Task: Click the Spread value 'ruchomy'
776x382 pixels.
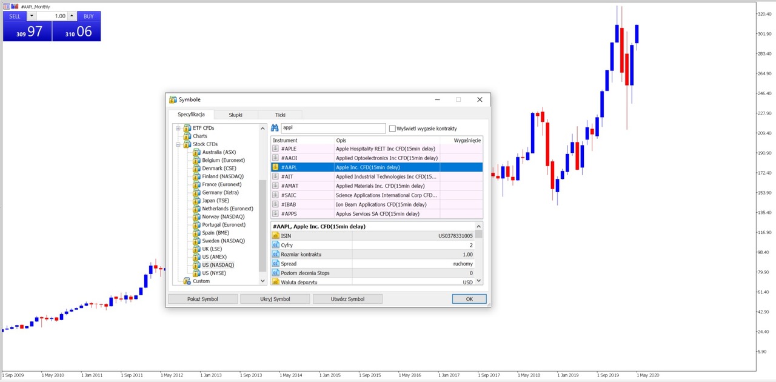Action: pyautogui.click(x=463, y=264)
